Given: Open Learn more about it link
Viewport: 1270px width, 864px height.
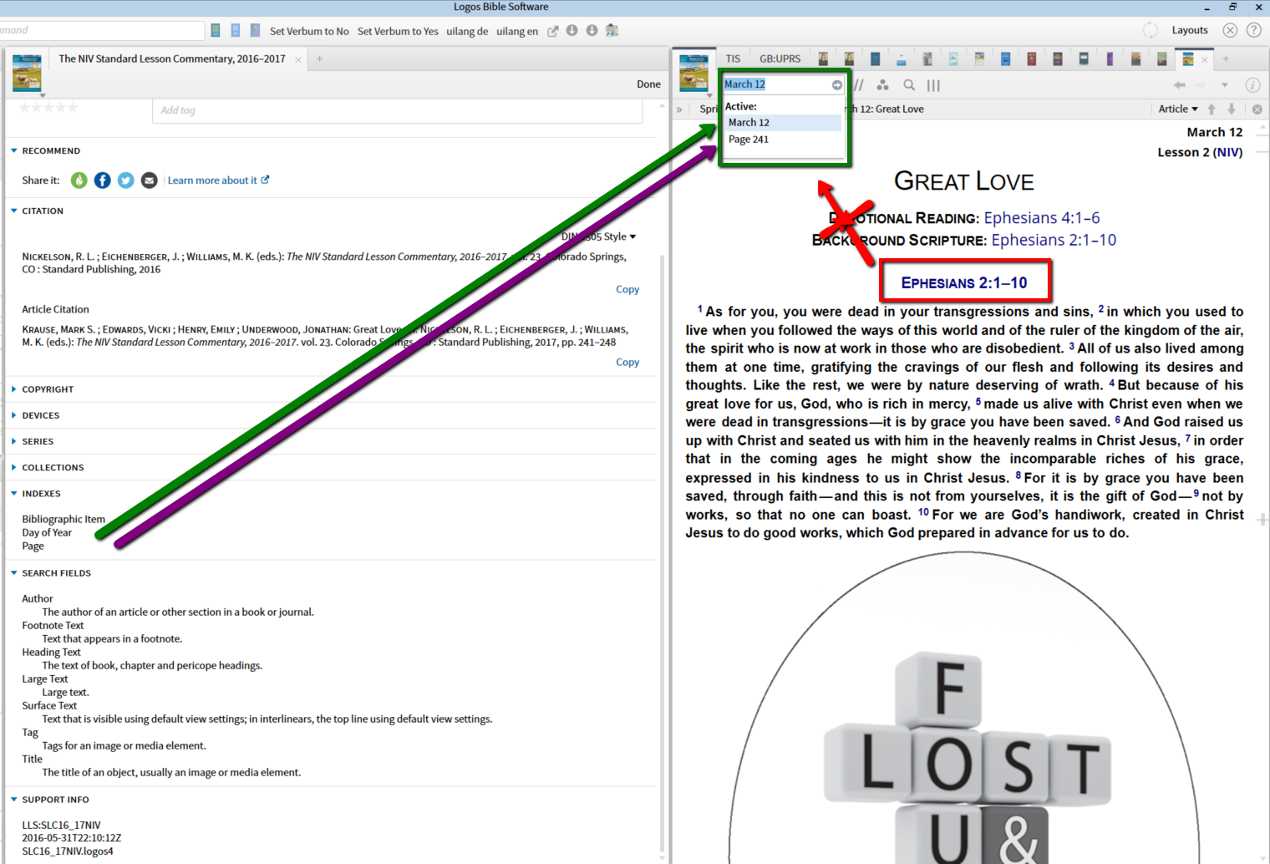Looking at the screenshot, I should (218, 180).
